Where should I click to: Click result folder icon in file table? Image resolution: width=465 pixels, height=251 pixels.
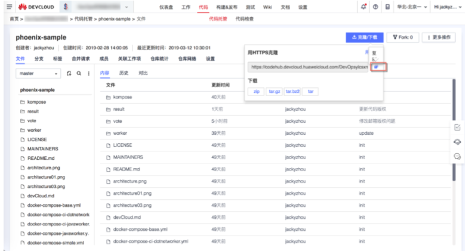[108, 109]
